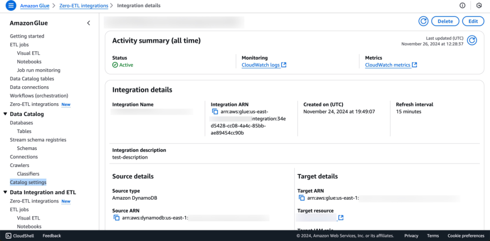The image size is (490, 241).
Task: Go to Amazon Glue breadcrumb
Action: [34, 5]
